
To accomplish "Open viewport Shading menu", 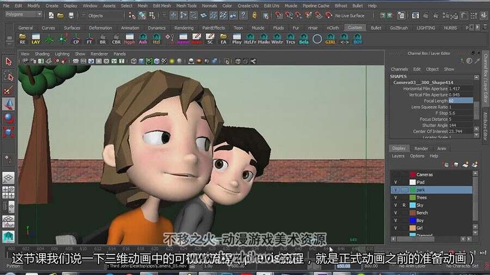I will click(42, 54).
